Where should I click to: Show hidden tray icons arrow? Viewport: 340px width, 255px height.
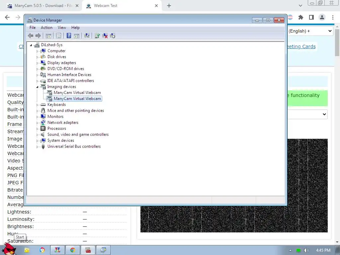[x=290, y=250]
